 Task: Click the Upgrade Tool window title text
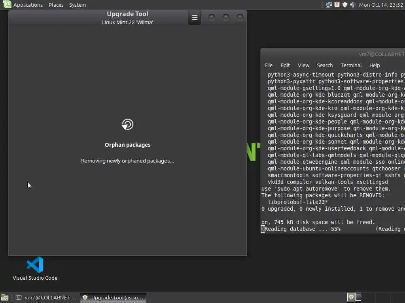128,14
